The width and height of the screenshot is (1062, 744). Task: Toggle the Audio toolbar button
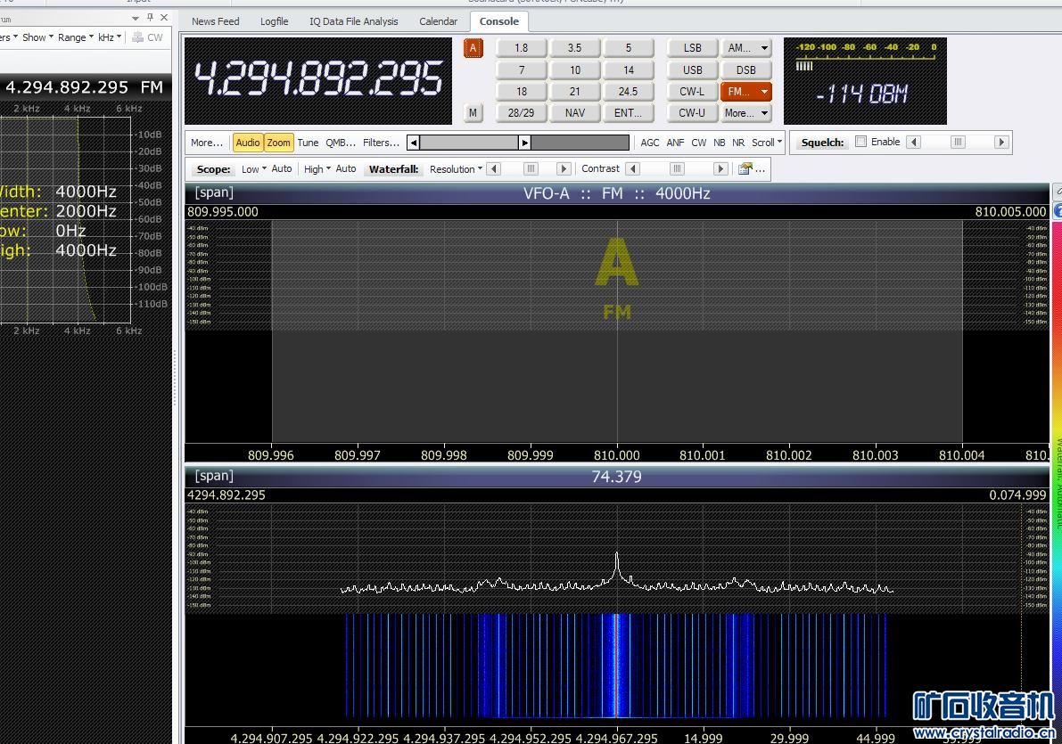[248, 143]
